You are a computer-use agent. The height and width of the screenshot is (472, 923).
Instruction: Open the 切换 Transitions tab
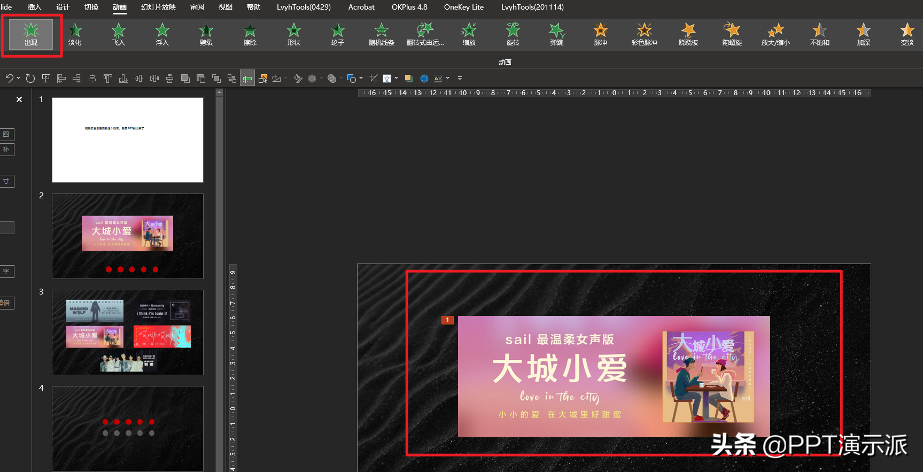[91, 7]
